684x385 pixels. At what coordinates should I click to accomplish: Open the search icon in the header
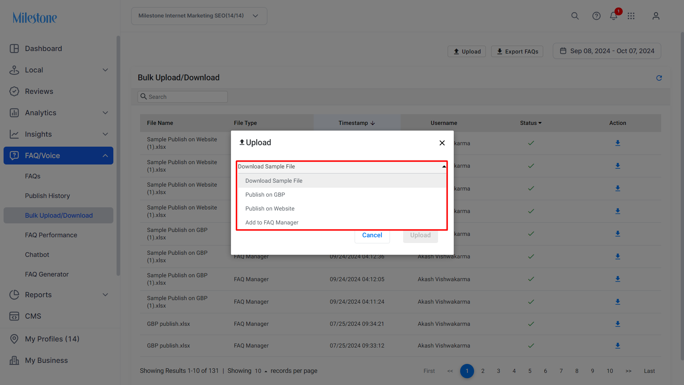click(575, 16)
